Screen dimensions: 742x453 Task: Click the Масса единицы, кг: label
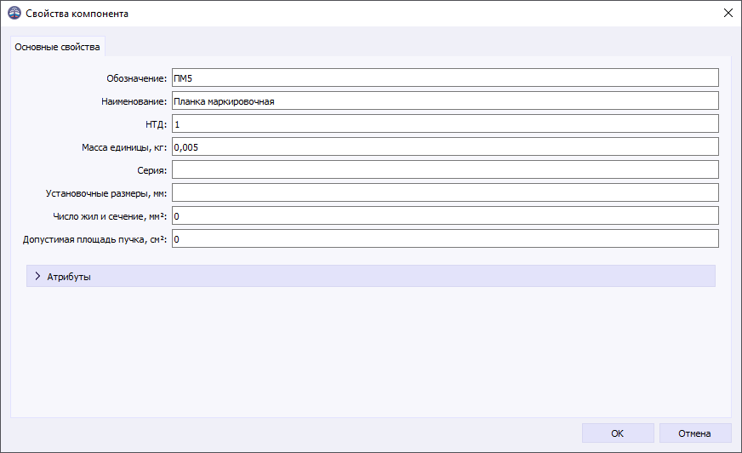point(124,147)
